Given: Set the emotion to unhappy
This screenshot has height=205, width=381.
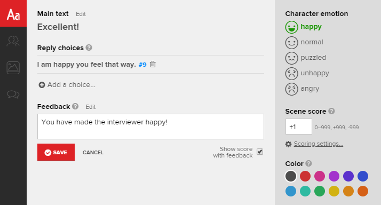Looking at the screenshot, I should [307, 74].
